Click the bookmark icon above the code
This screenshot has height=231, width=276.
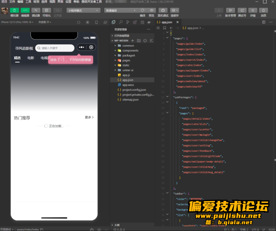(x=165, y=28)
